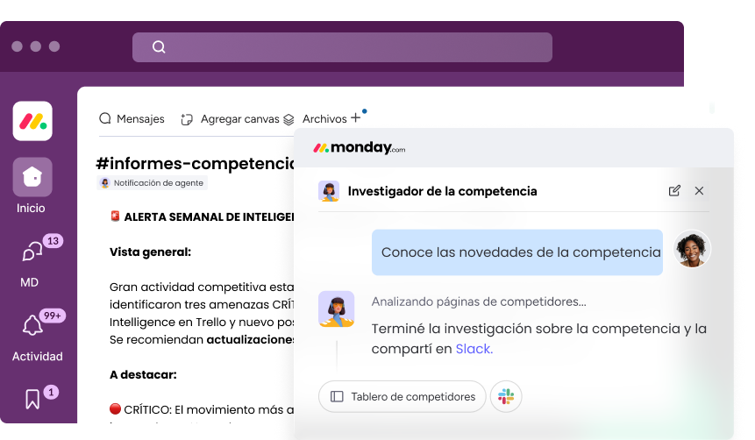755x440 pixels.
Task: Click Investigador de la competencia title
Action: [442, 191]
